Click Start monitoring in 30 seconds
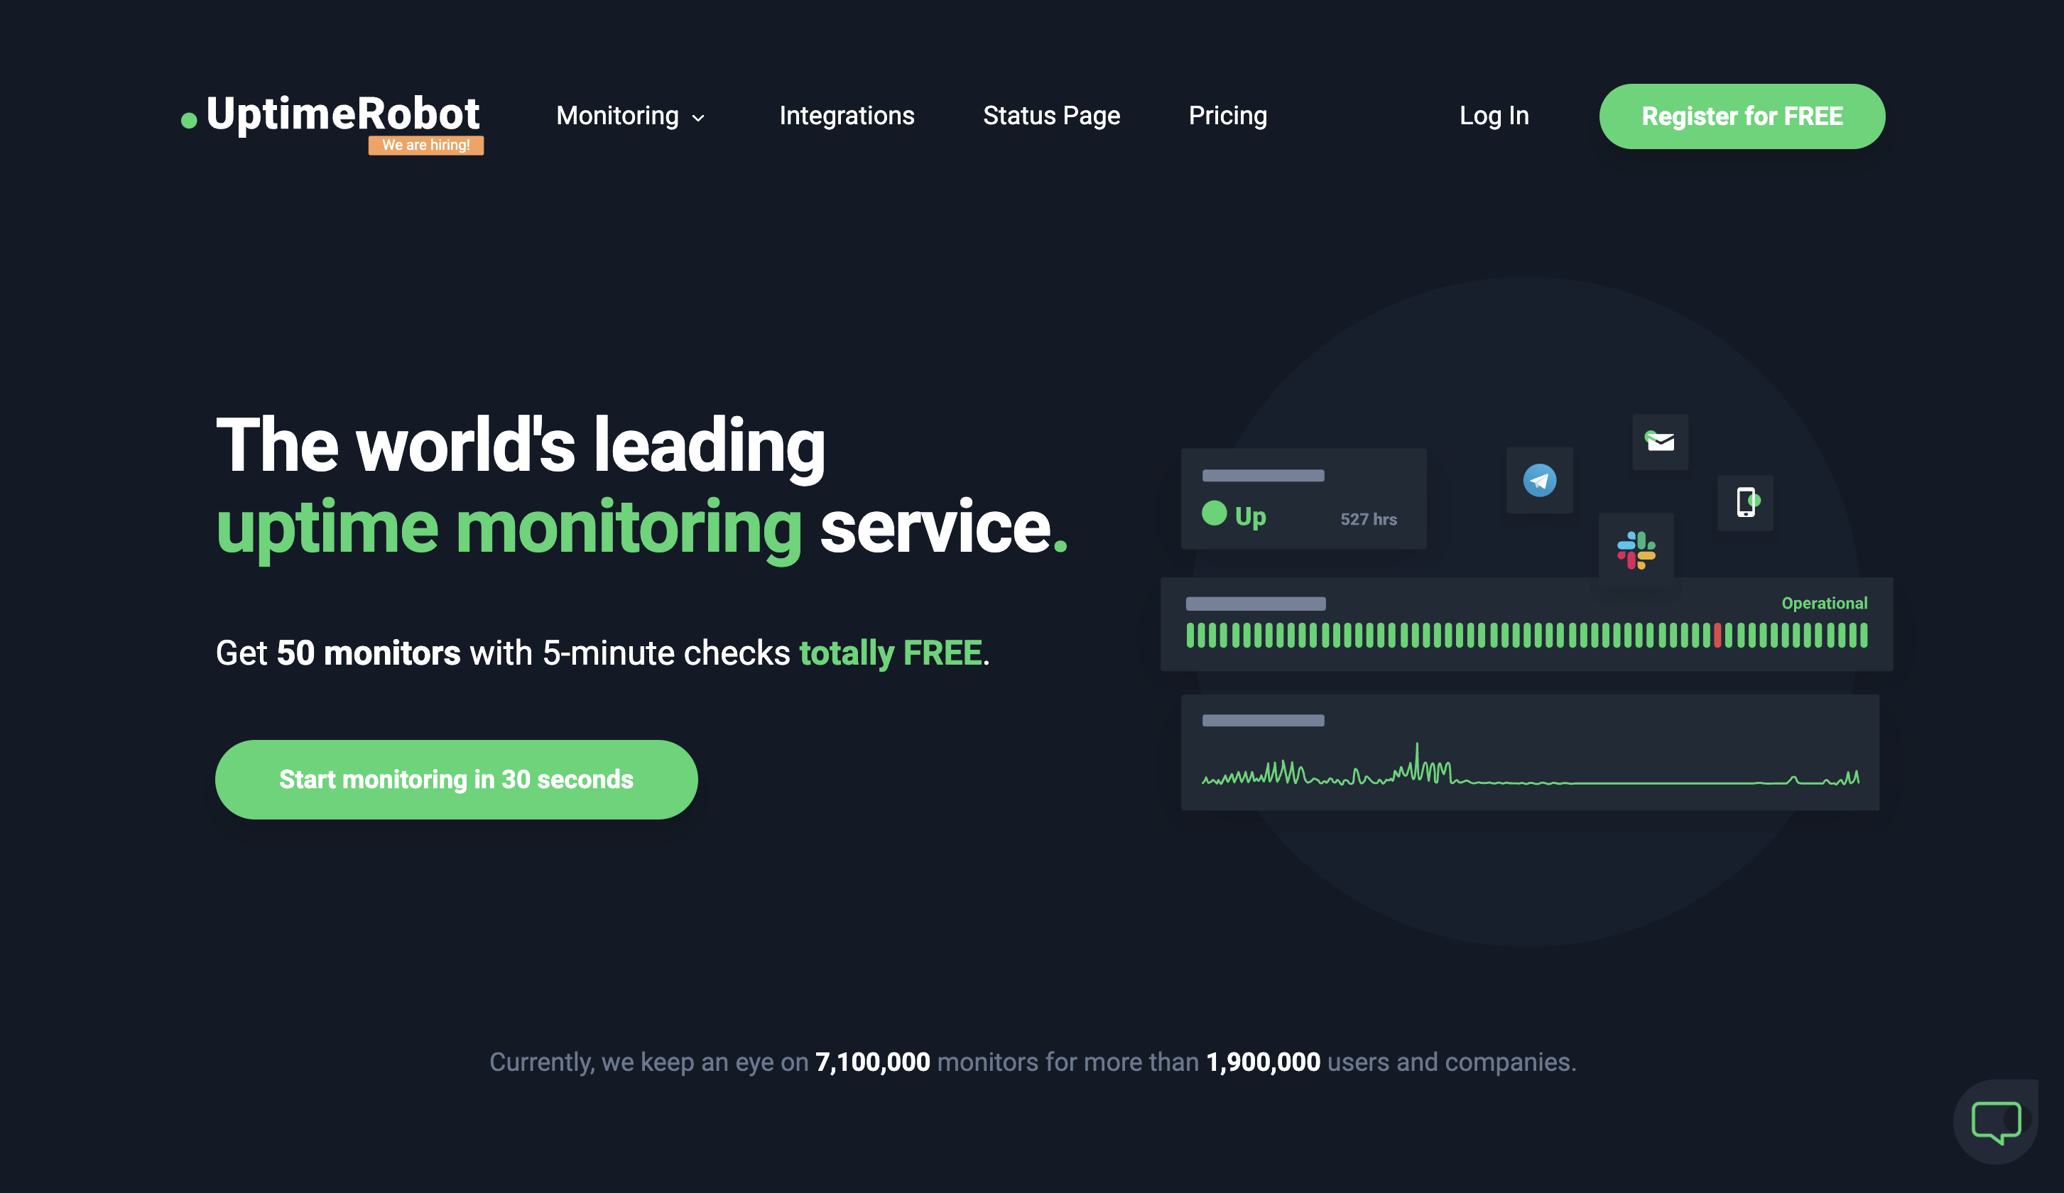 click(456, 780)
